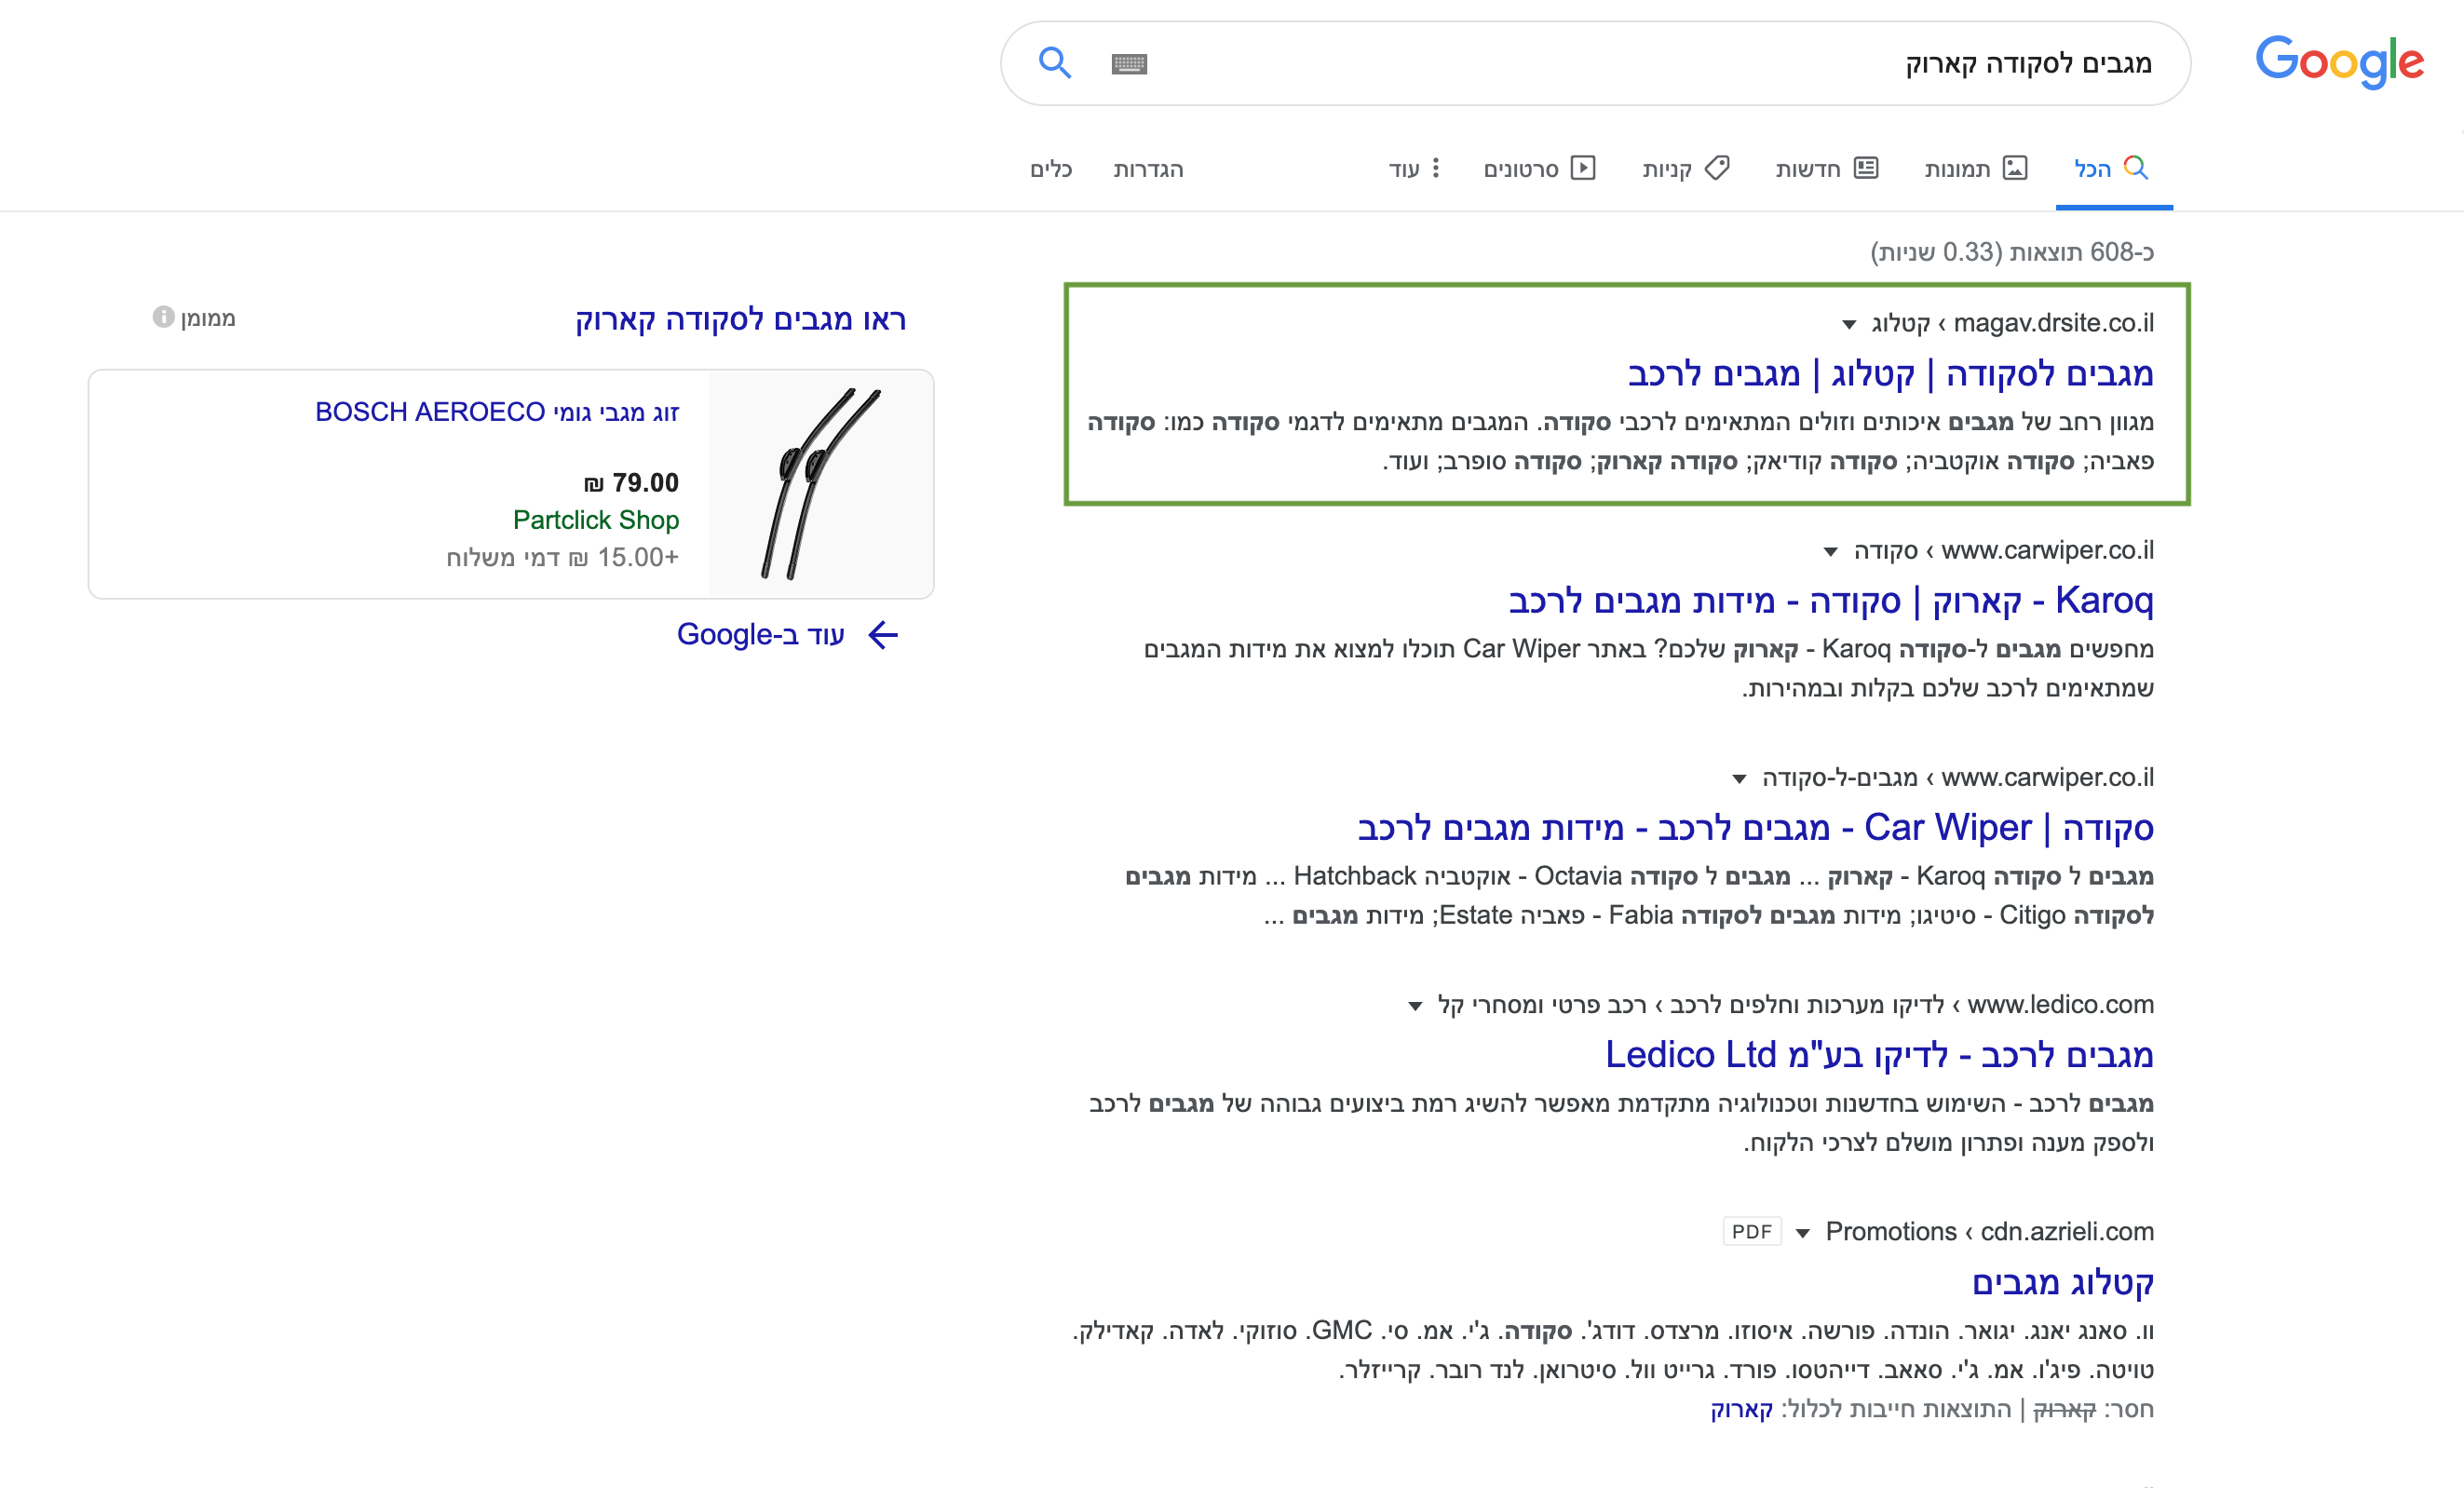The image size is (2464, 1488).
Task: Expand the first carwiper.co.il result dropdown arrow
Action: pyautogui.click(x=1830, y=552)
